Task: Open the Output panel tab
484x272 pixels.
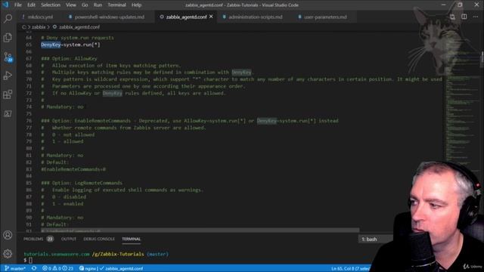Action: (x=69, y=239)
